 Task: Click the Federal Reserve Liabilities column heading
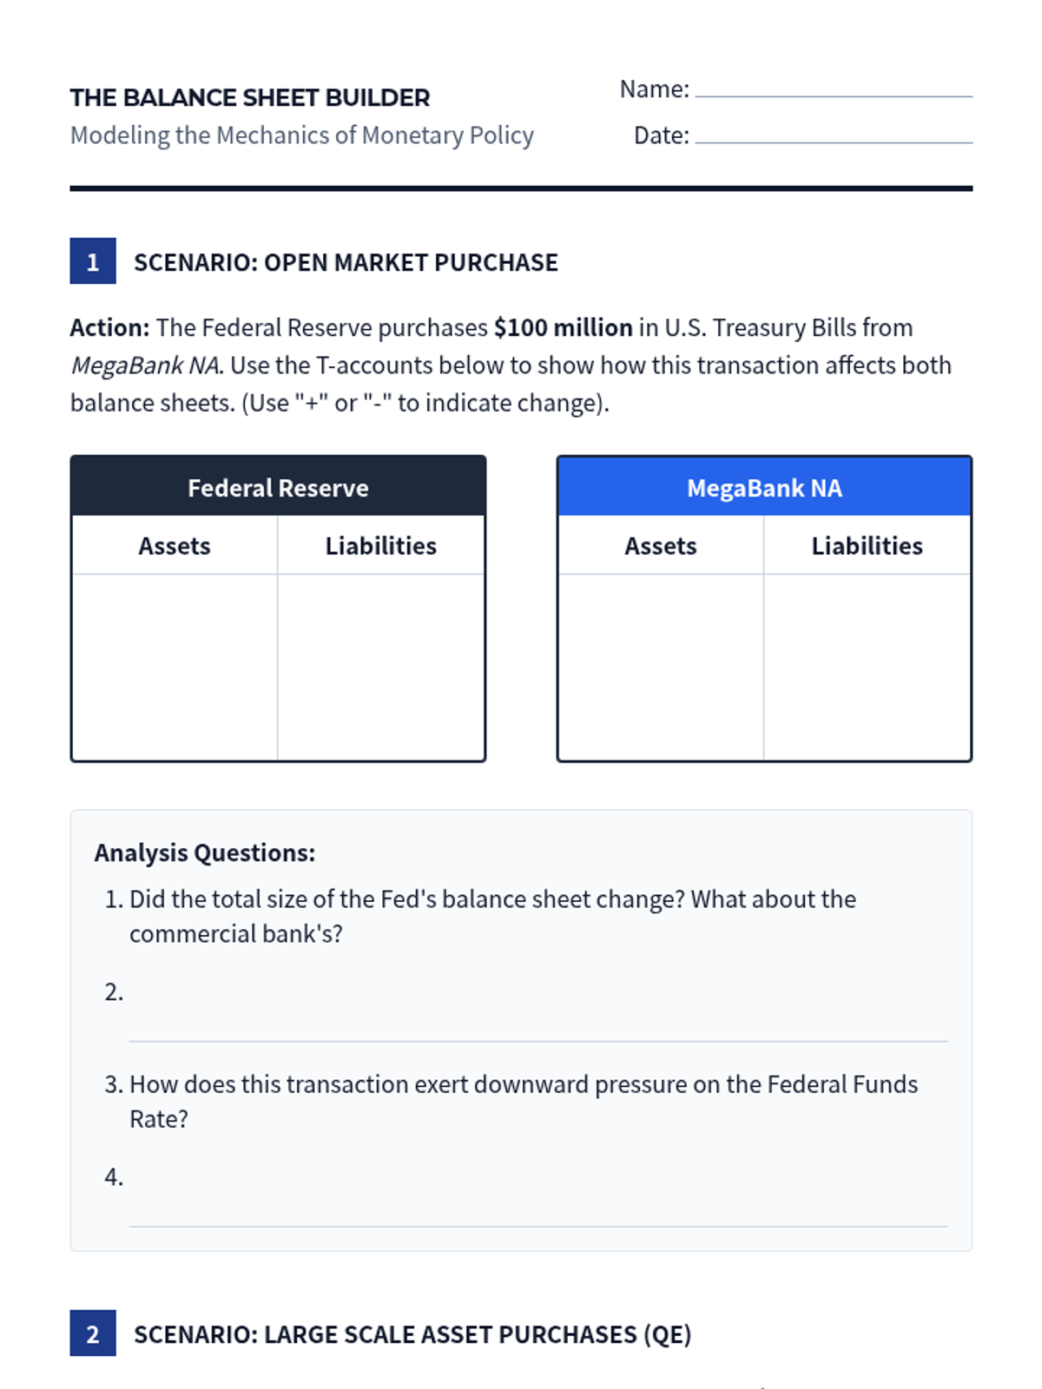tap(380, 545)
